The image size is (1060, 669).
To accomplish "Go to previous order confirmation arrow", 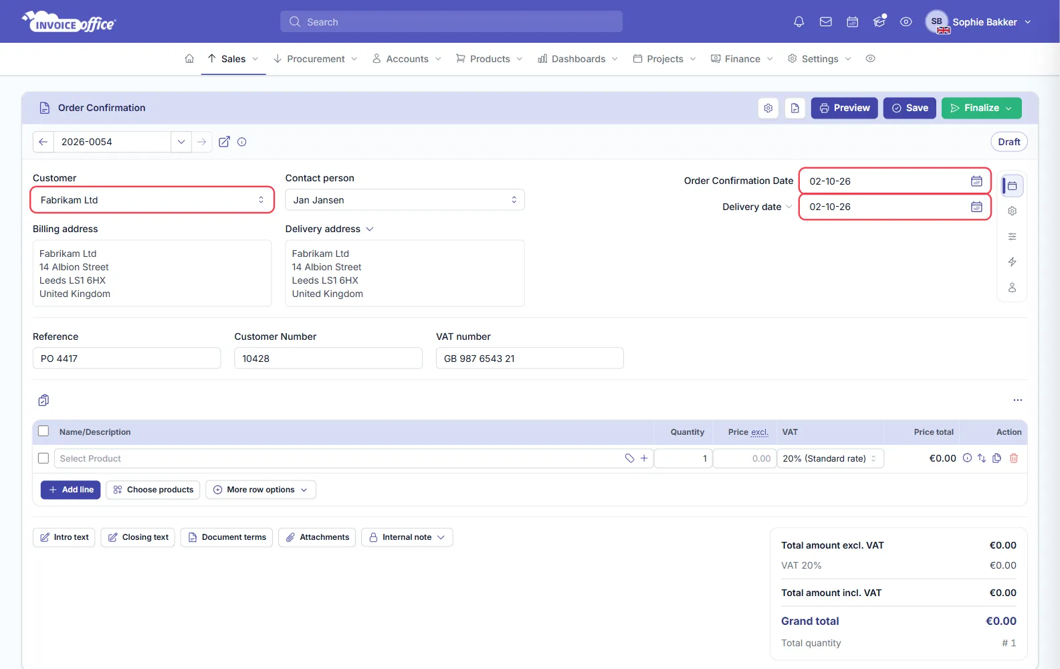I will click(43, 142).
